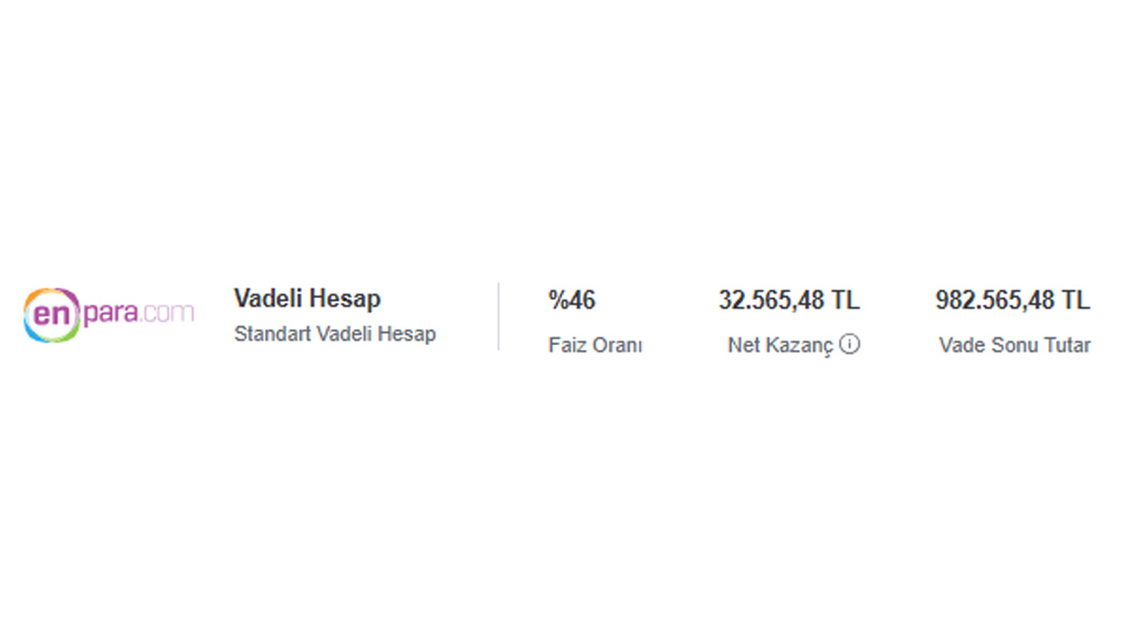Select the 32.565,48 net earnings number

(x=772, y=300)
